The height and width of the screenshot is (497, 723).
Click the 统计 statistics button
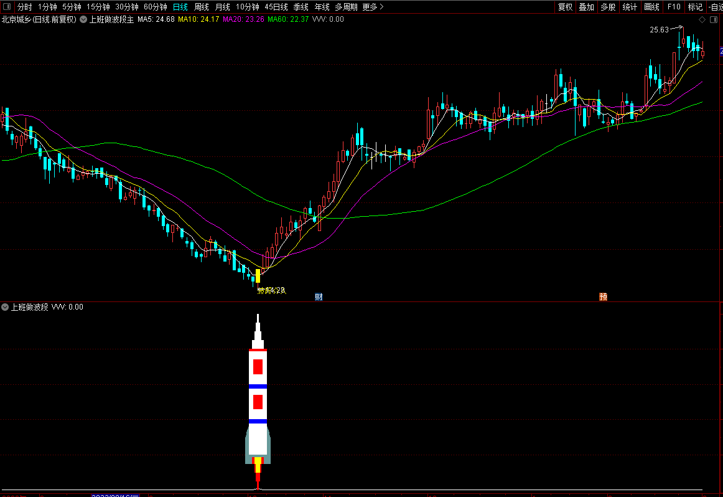[630, 7]
